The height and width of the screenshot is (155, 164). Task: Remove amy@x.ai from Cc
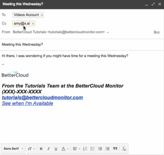(x=33, y=24)
